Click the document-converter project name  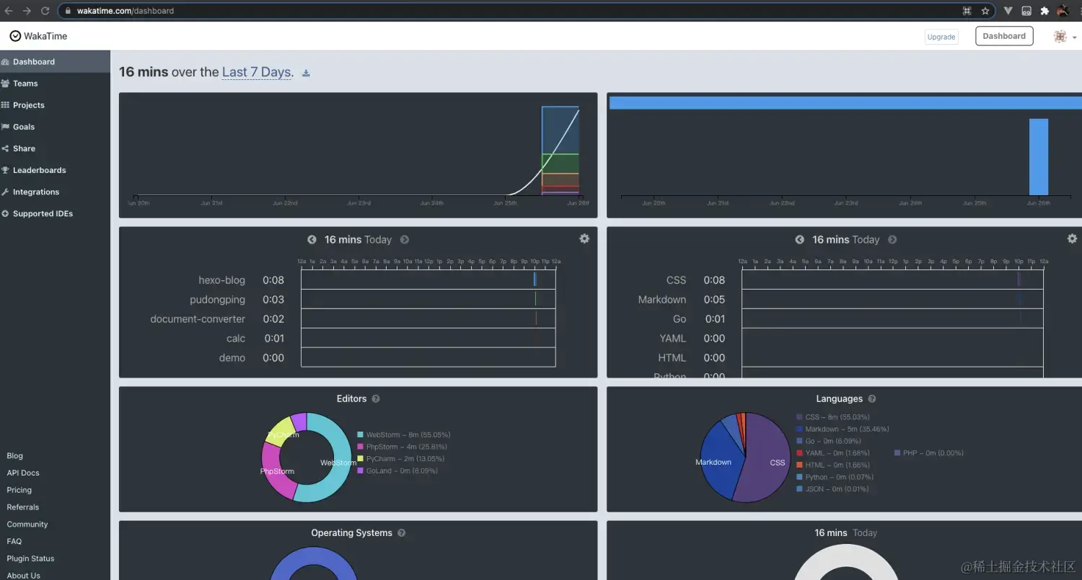pyautogui.click(x=198, y=319)
